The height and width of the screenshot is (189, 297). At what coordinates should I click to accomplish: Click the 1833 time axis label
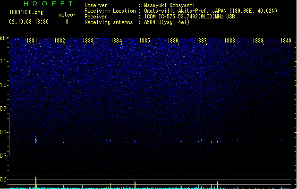(x=88, y=41)
